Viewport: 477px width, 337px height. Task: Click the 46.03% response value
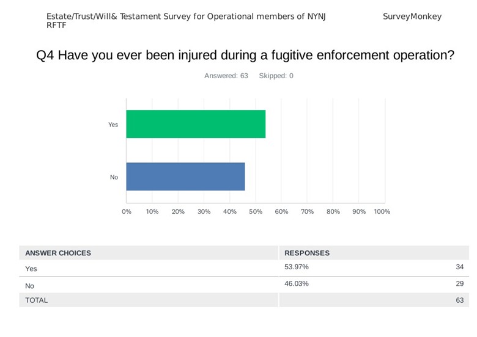[x=297, y=284]
